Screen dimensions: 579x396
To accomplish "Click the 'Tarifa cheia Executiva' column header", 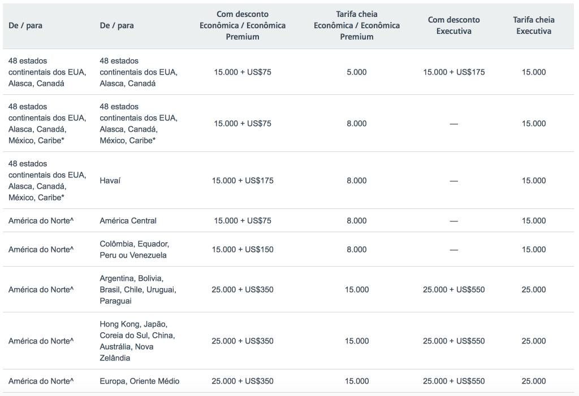I will [x=534, y=25].
